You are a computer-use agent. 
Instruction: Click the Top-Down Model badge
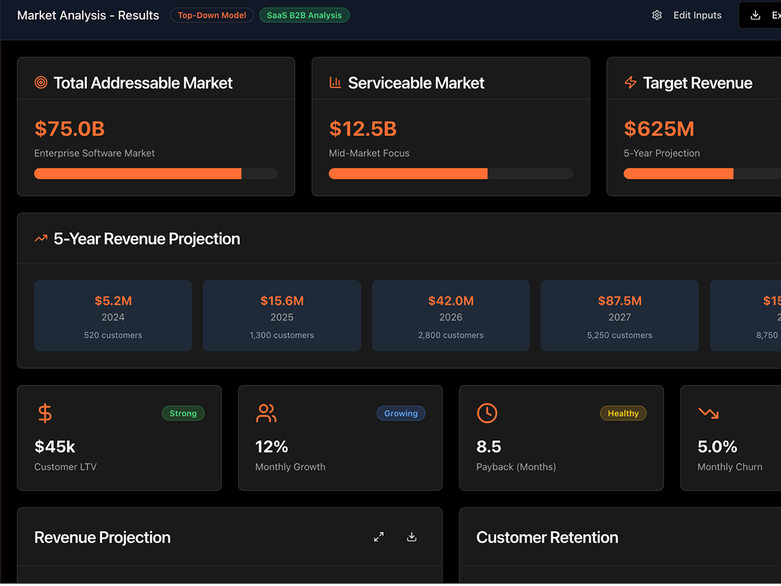point(212,15)
